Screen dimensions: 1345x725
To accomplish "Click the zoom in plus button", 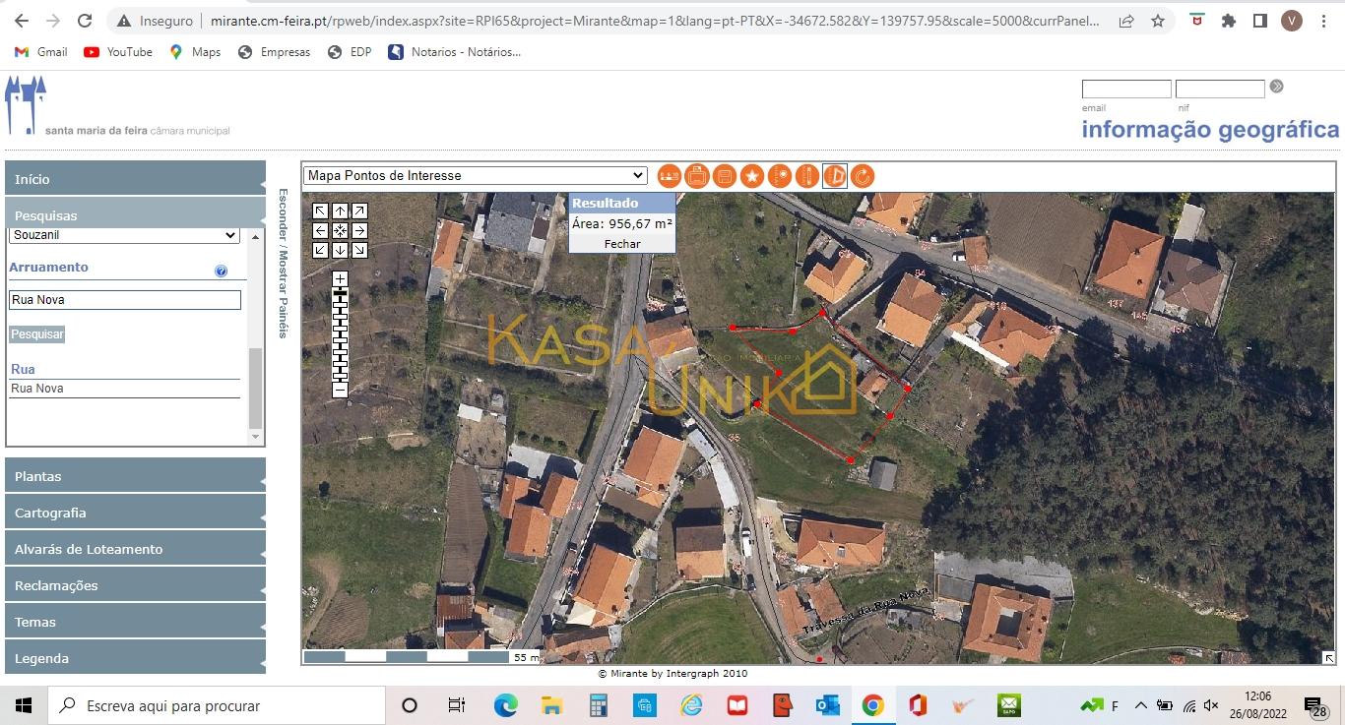I will [x=340, y=279].
